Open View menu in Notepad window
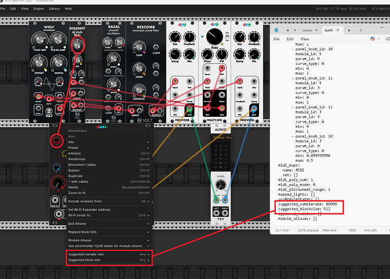 305,39
